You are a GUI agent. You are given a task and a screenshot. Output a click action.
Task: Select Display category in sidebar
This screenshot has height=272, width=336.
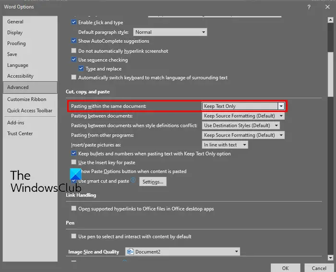[x=30, y=33]
